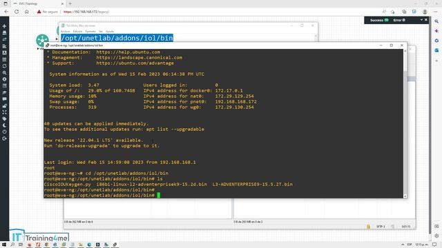442x248 pixels.
Task: Click the tag icon in EVE sidebar
Action: coord(4,119)
